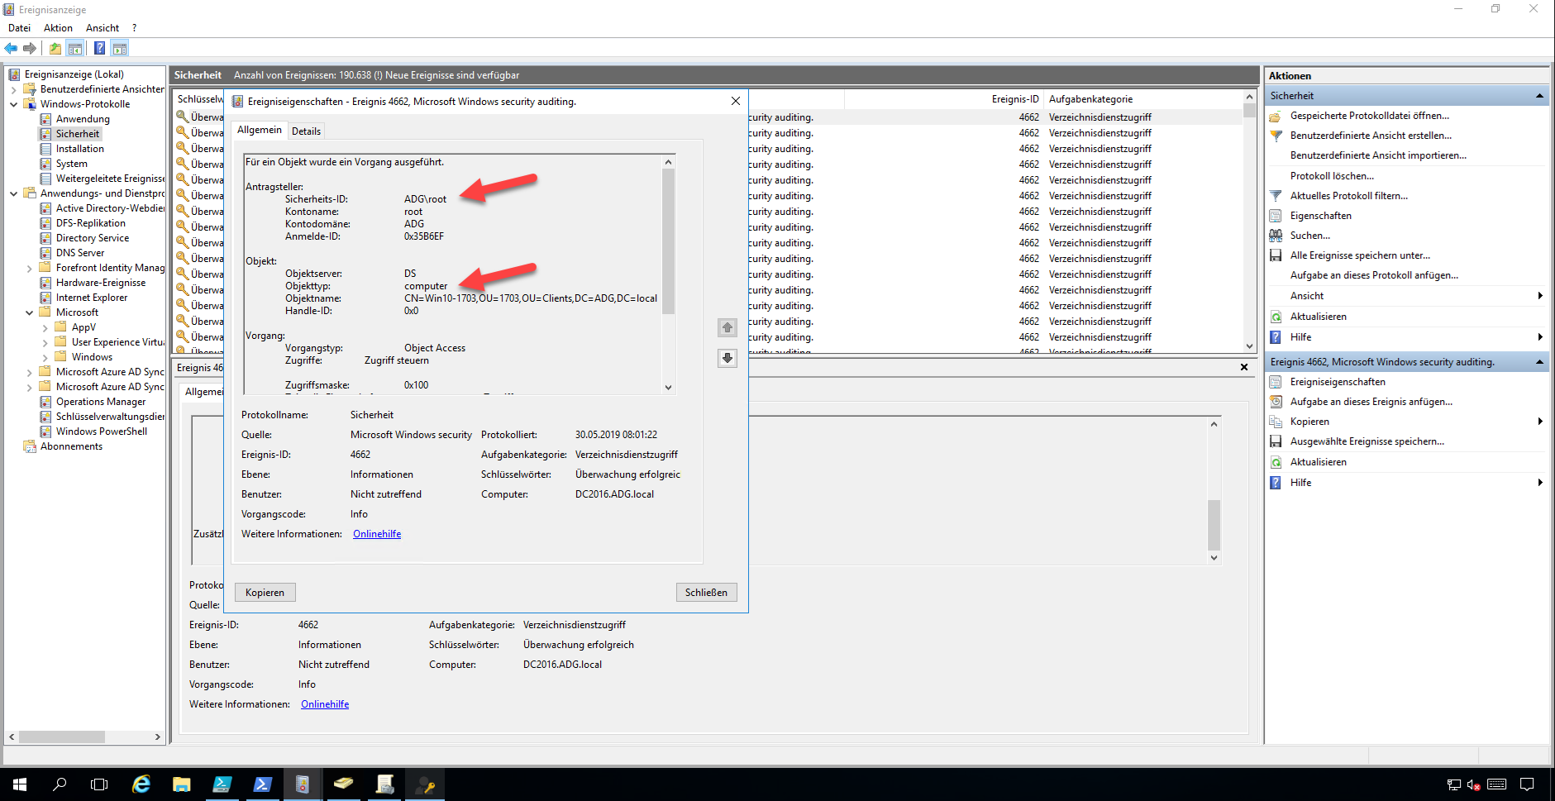The height and width of the screenshot is (801, 1555).
Task: Click the event list vertical scrollbar thumb
Action: coord(1249,110)
